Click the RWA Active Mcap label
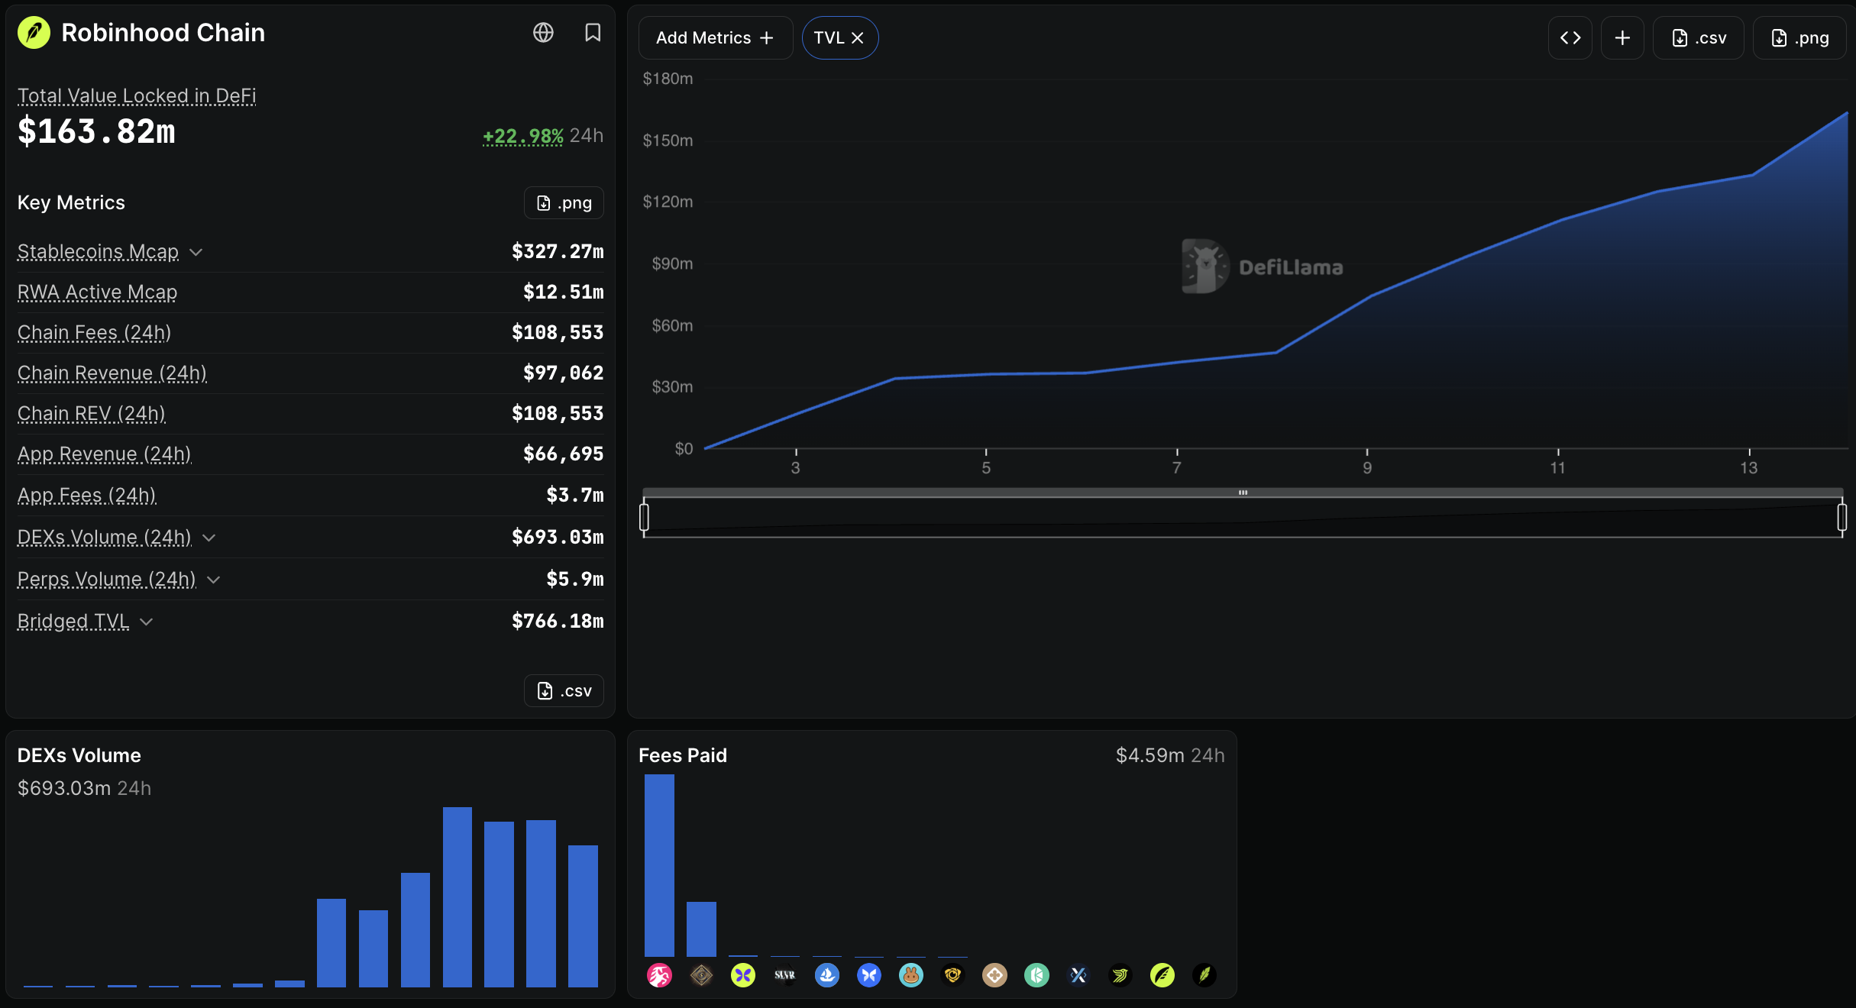 [x=97, y=292]
